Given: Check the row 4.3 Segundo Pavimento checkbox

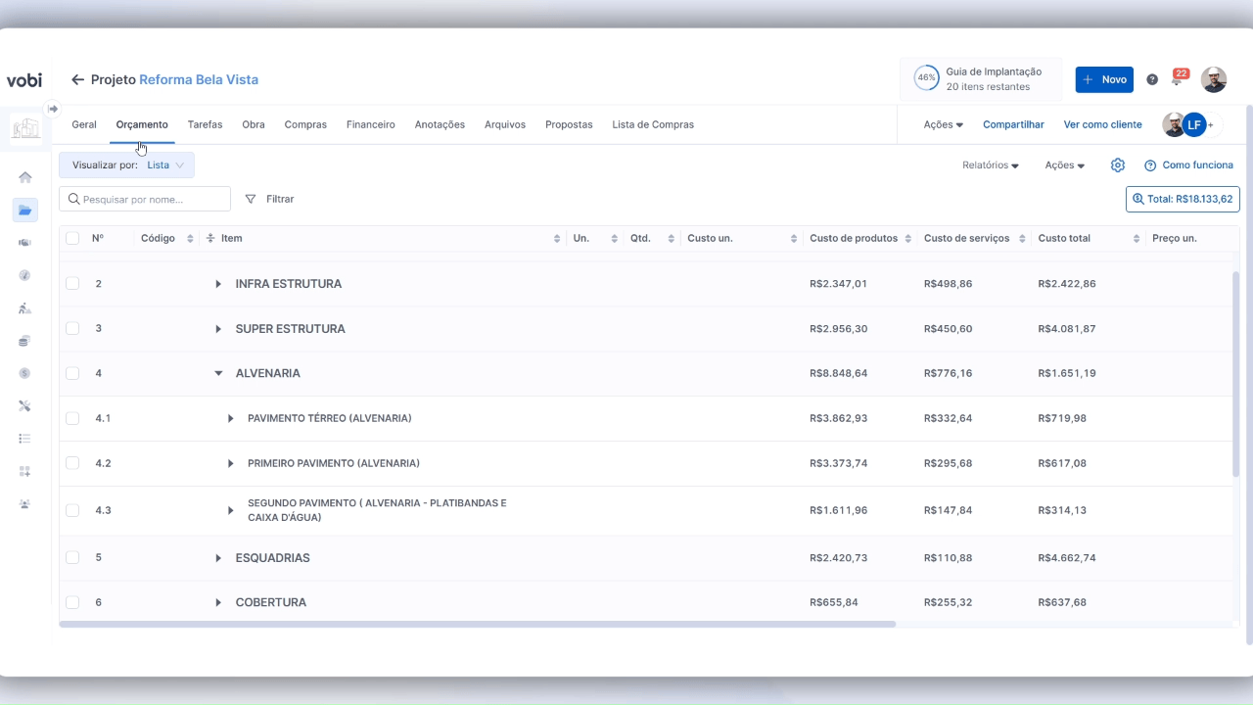Looking at the screenshot, I should [x=72, y=510].
